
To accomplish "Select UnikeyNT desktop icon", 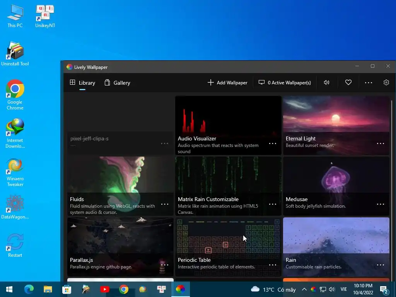I will tap(45, 16).
